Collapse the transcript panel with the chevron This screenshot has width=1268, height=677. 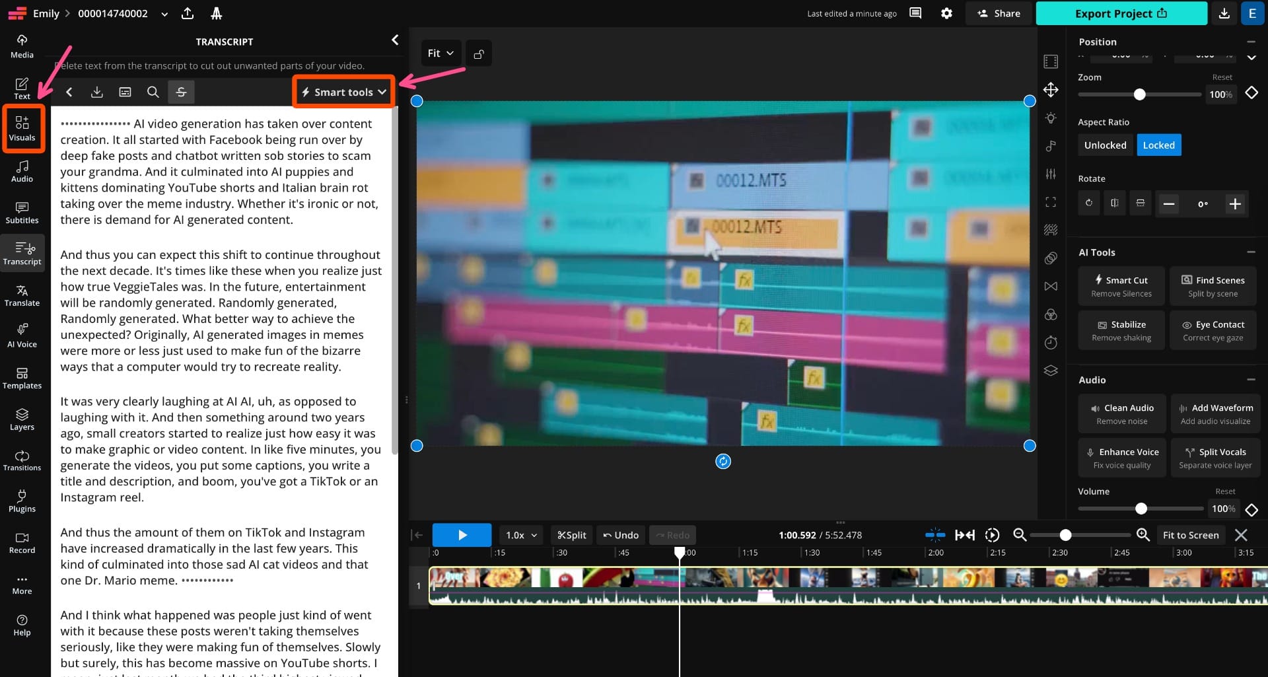[394, 40]
